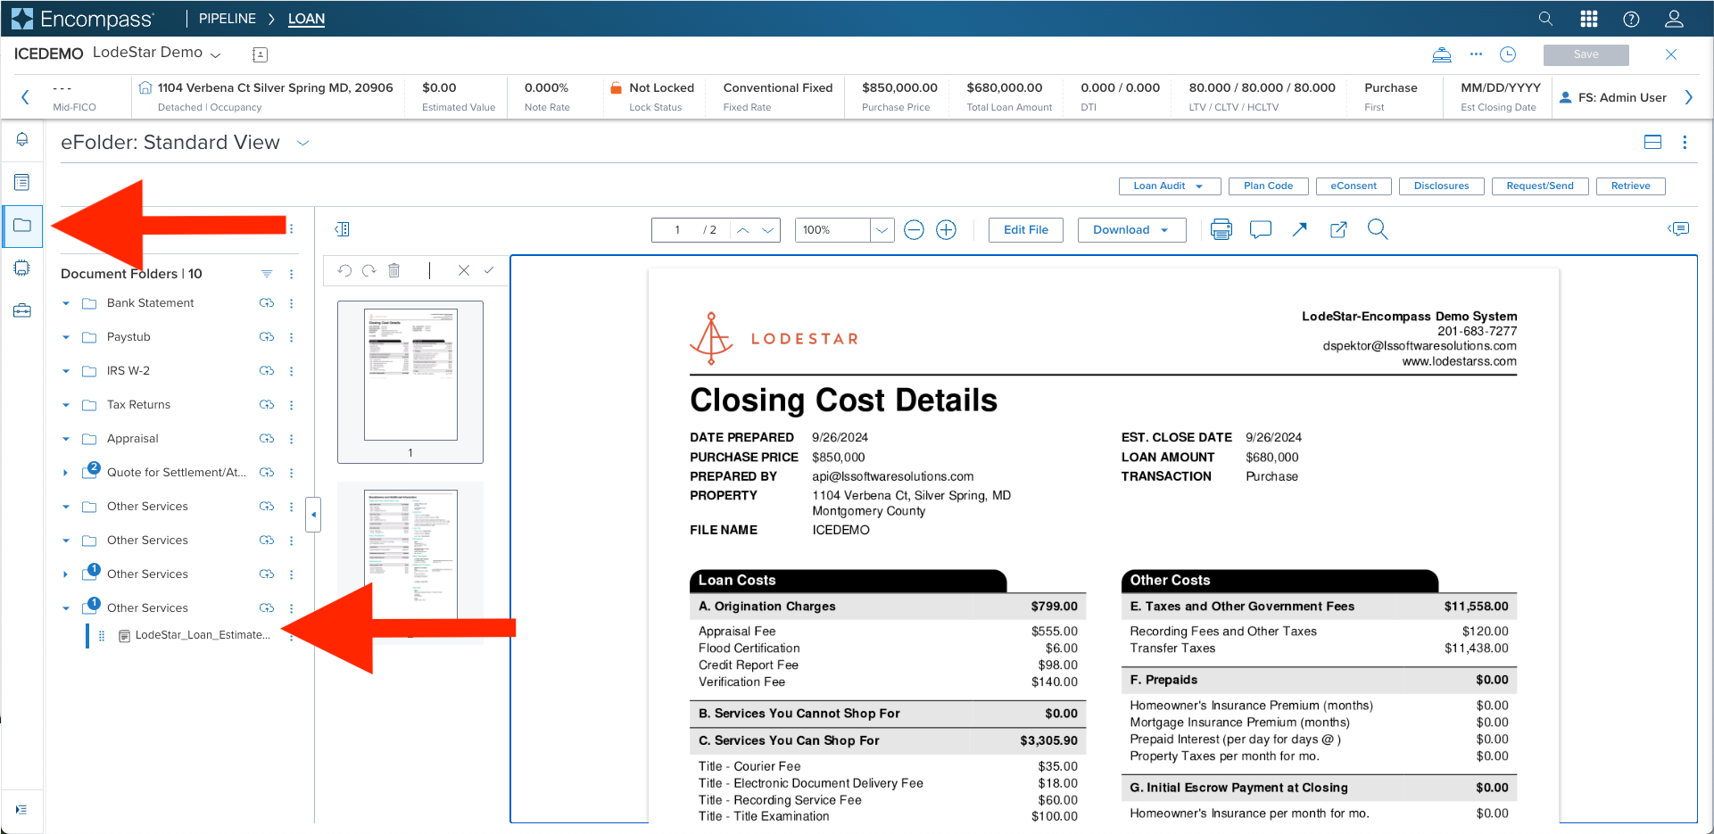Click rotate page left icon

click(344, 270)
